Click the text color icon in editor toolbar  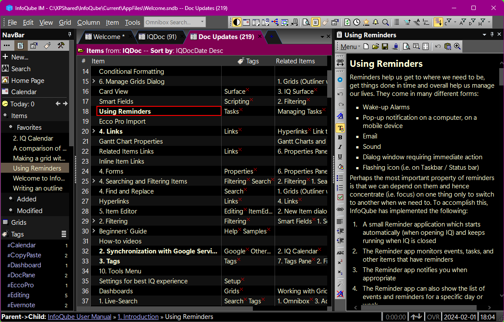[x=340, y=116]
